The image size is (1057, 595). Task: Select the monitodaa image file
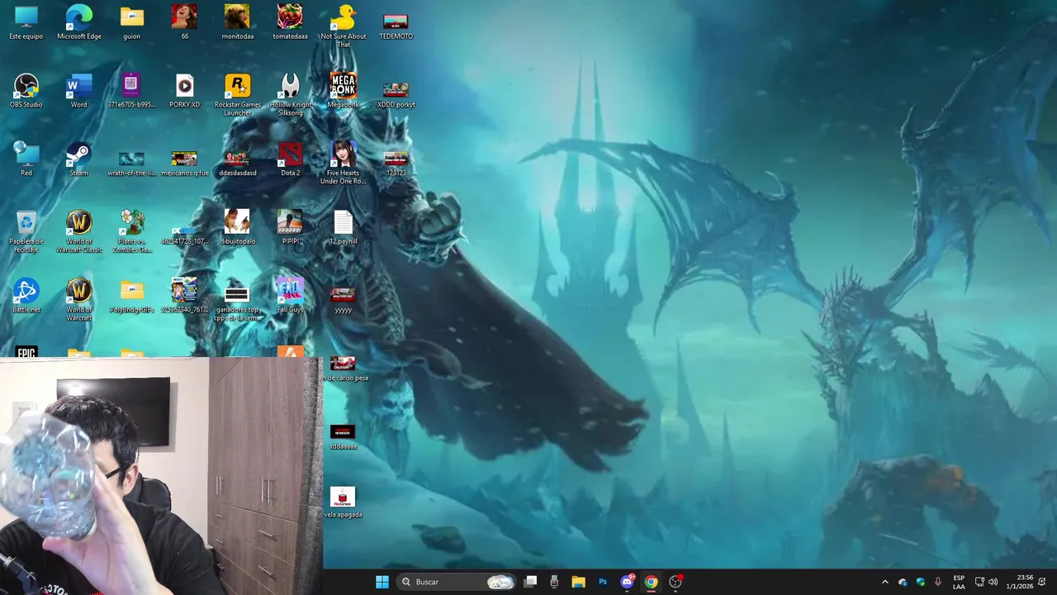237,23
